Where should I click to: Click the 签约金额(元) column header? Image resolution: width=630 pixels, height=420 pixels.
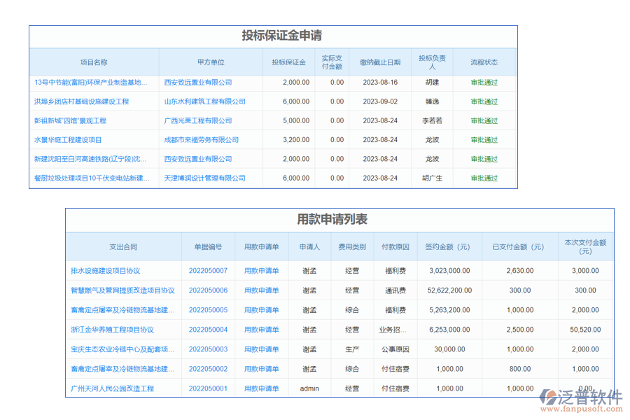pos(447,247)
